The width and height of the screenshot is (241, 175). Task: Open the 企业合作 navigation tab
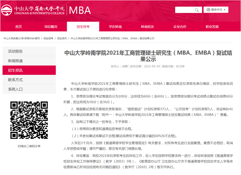coord(180,27)
